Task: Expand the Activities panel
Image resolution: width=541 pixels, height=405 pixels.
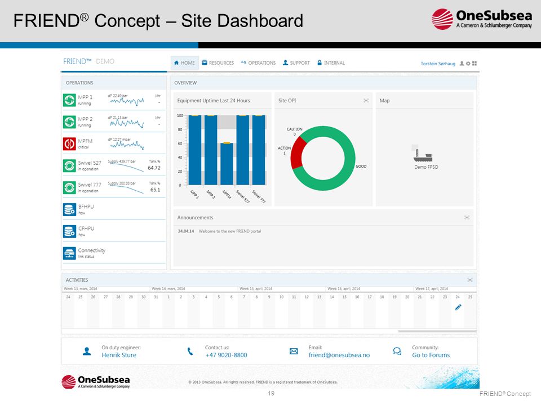Action: pyautogui.click(x=470, y=280)
